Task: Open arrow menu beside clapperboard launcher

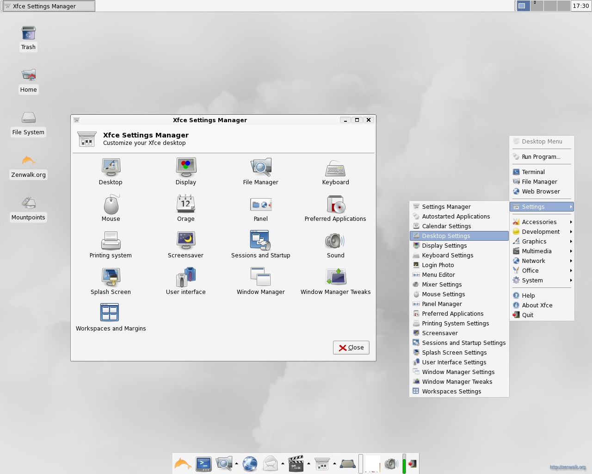Action: click(308, 464)
